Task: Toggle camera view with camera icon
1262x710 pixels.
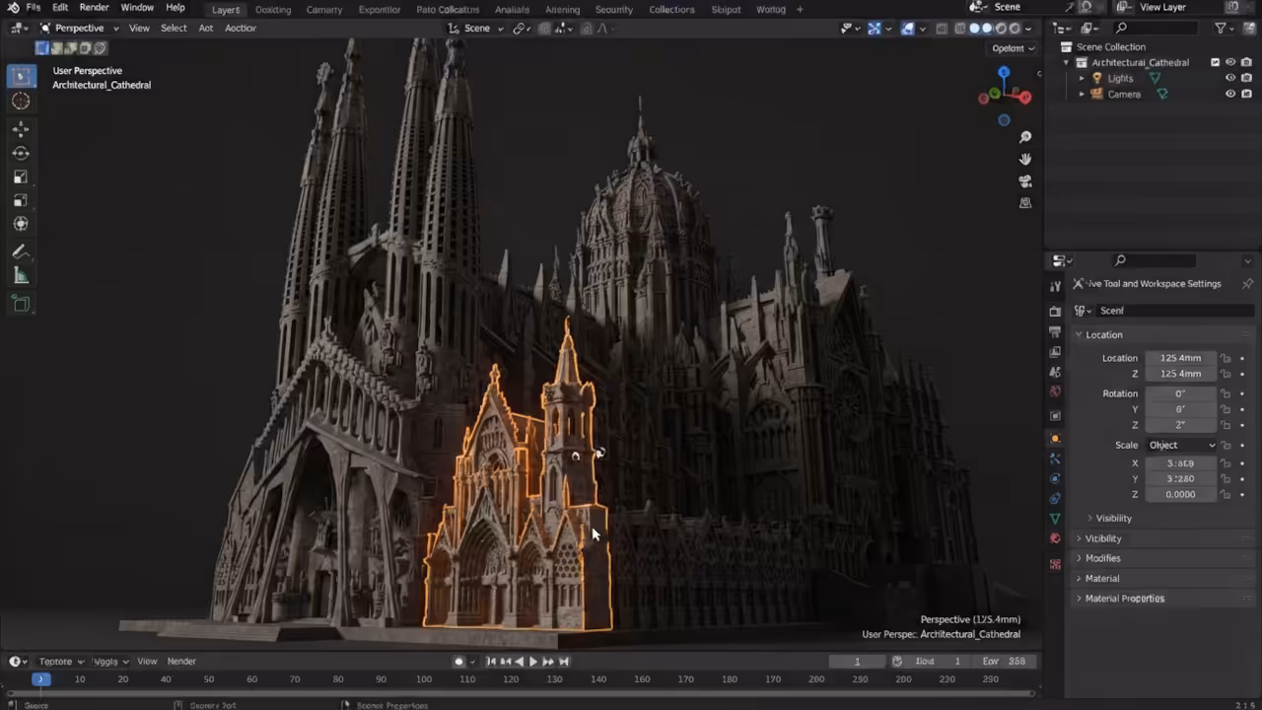Action: pos(1025,181)
